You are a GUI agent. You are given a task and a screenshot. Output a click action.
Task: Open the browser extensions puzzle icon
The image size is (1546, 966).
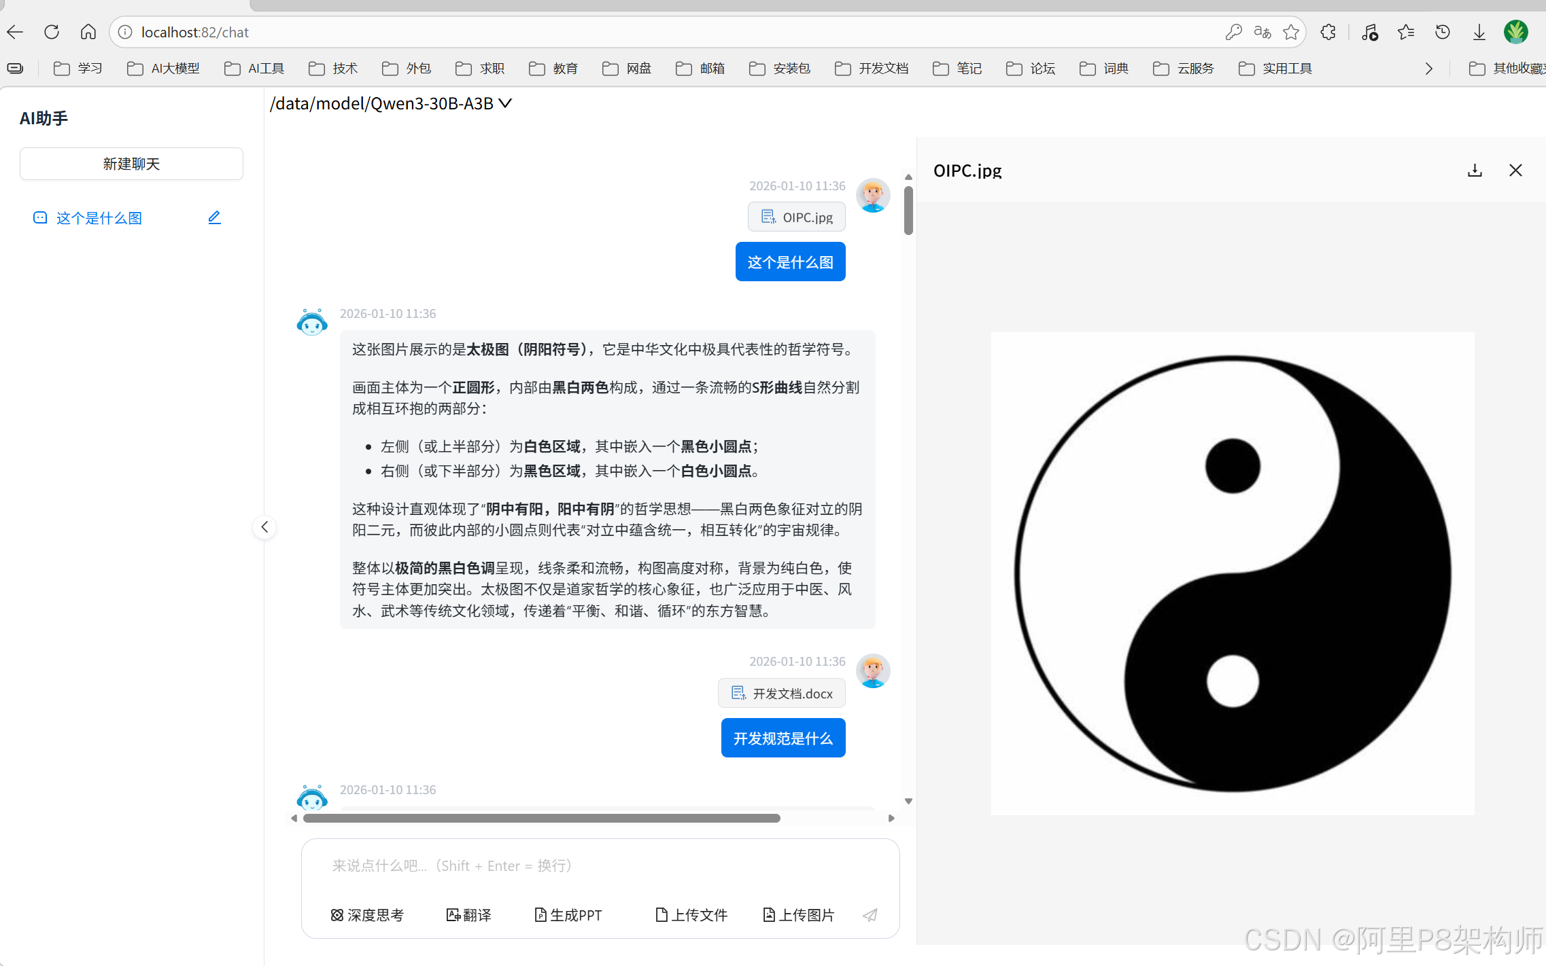[x=1328, y=32]
